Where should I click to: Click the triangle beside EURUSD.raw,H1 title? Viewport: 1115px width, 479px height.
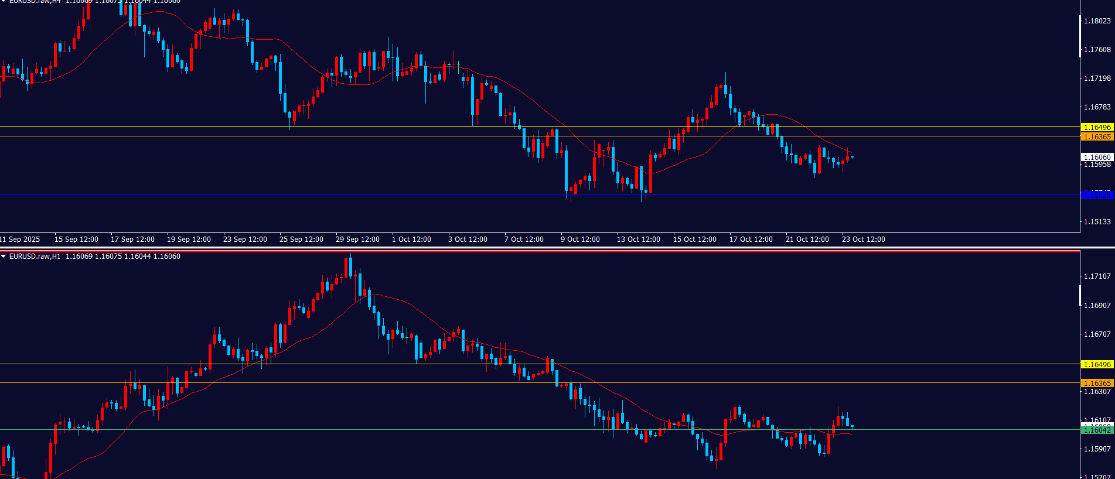click(4, 256)
